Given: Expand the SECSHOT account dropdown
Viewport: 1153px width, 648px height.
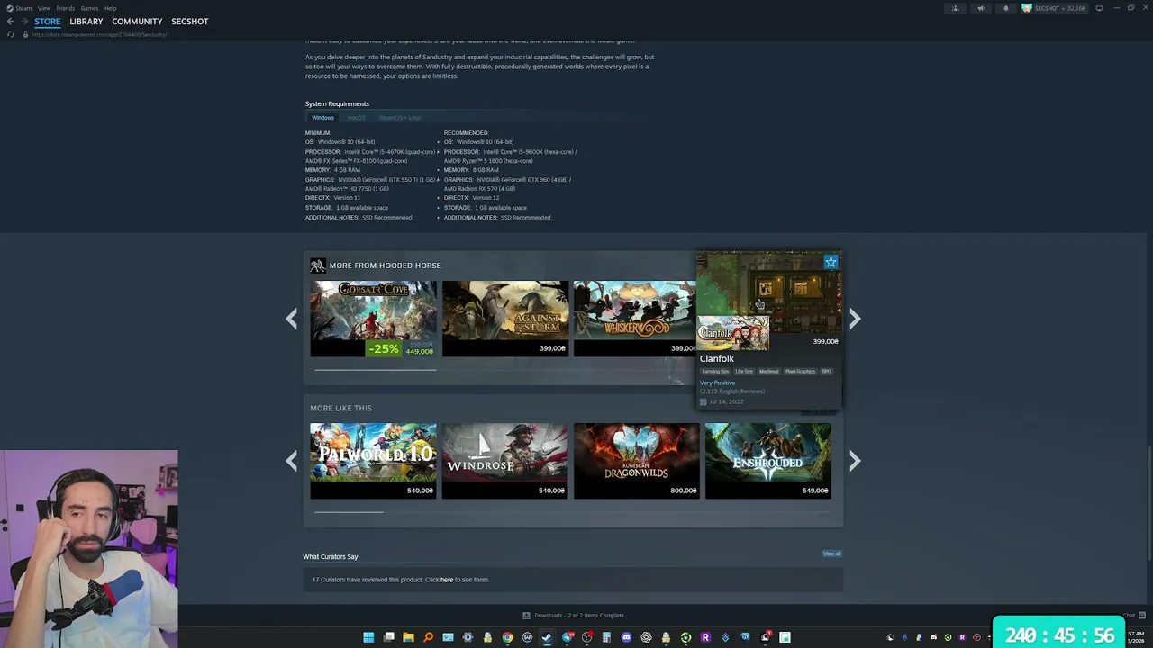Looking at the screenshot, I should (1054, 8).
